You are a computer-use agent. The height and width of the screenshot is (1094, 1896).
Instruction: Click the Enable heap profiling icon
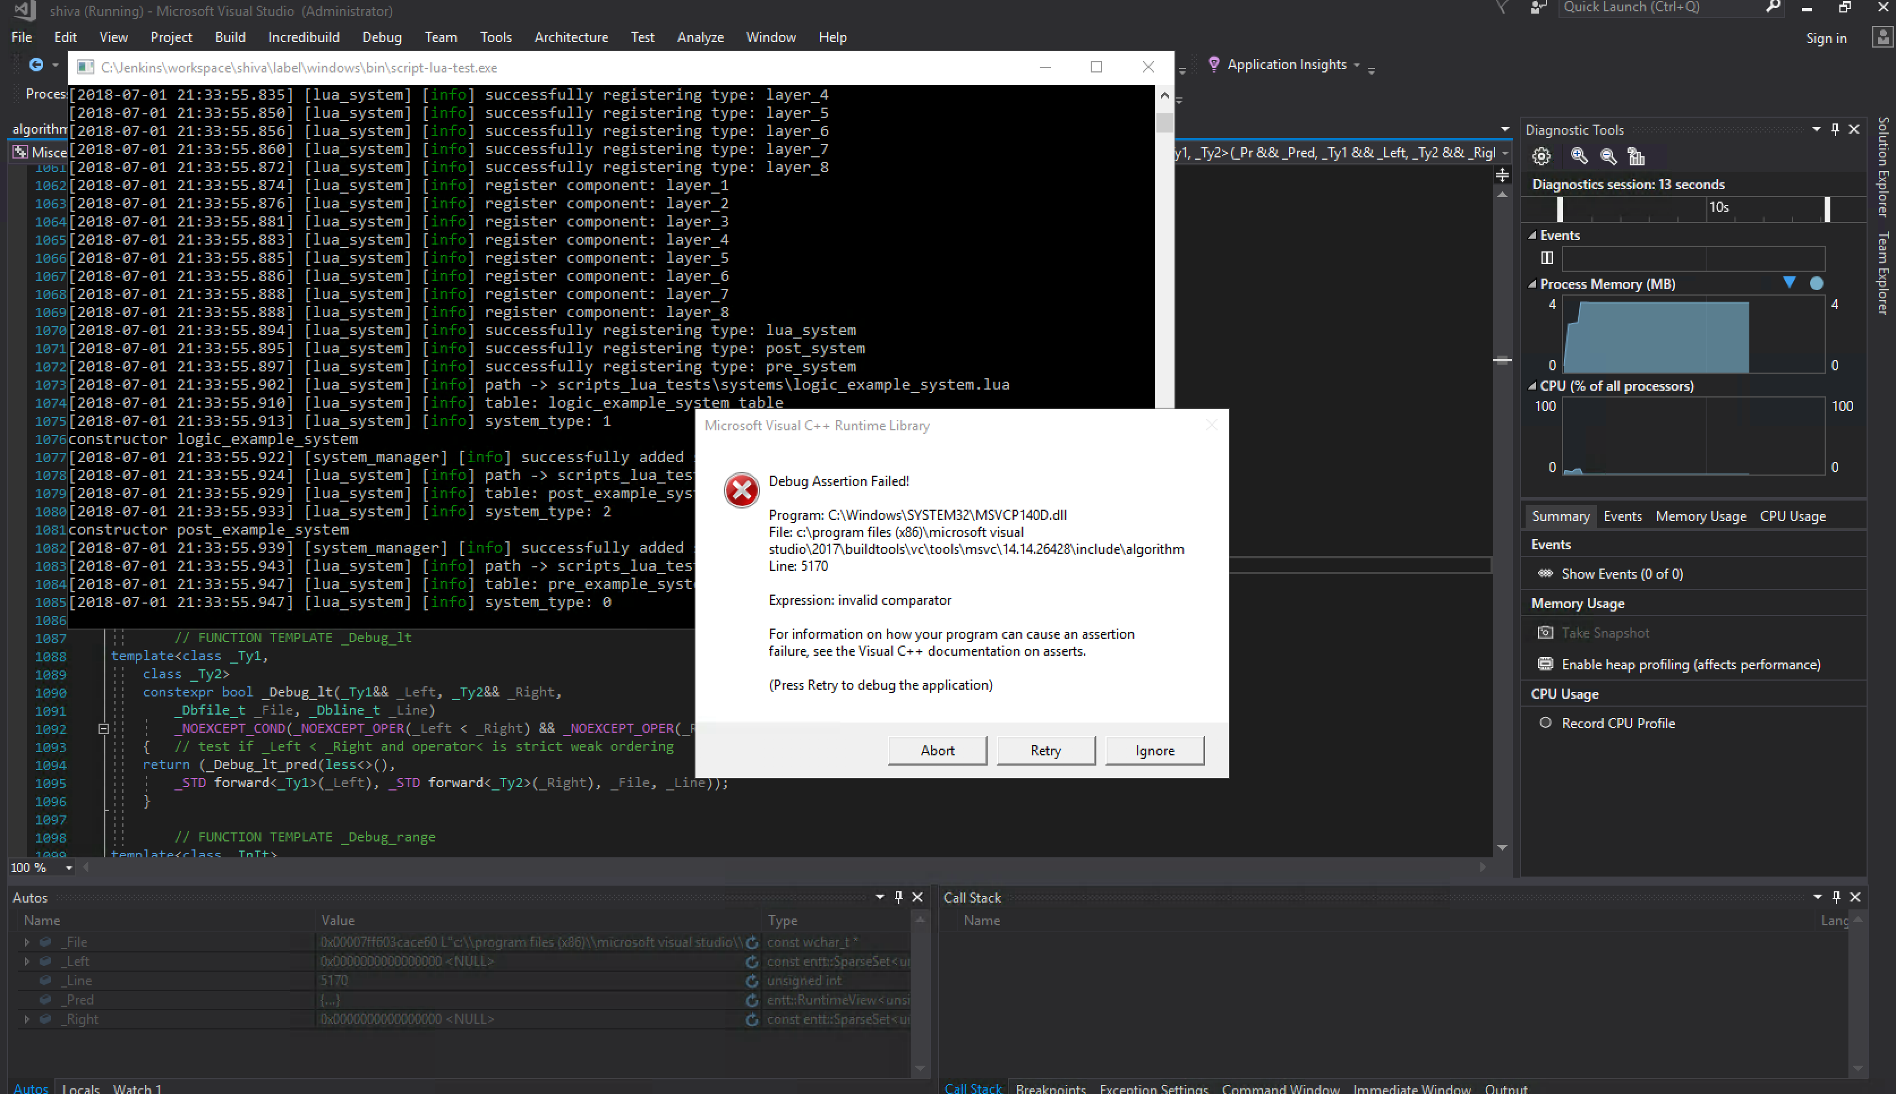point(1545,664)
